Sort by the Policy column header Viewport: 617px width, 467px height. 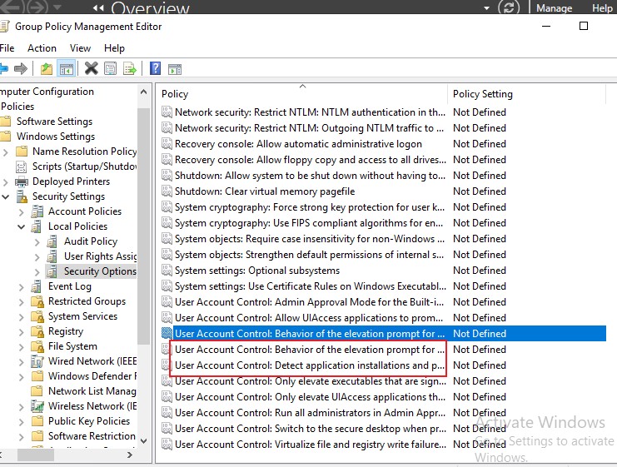pyautogui.click(x=302, y=94)
